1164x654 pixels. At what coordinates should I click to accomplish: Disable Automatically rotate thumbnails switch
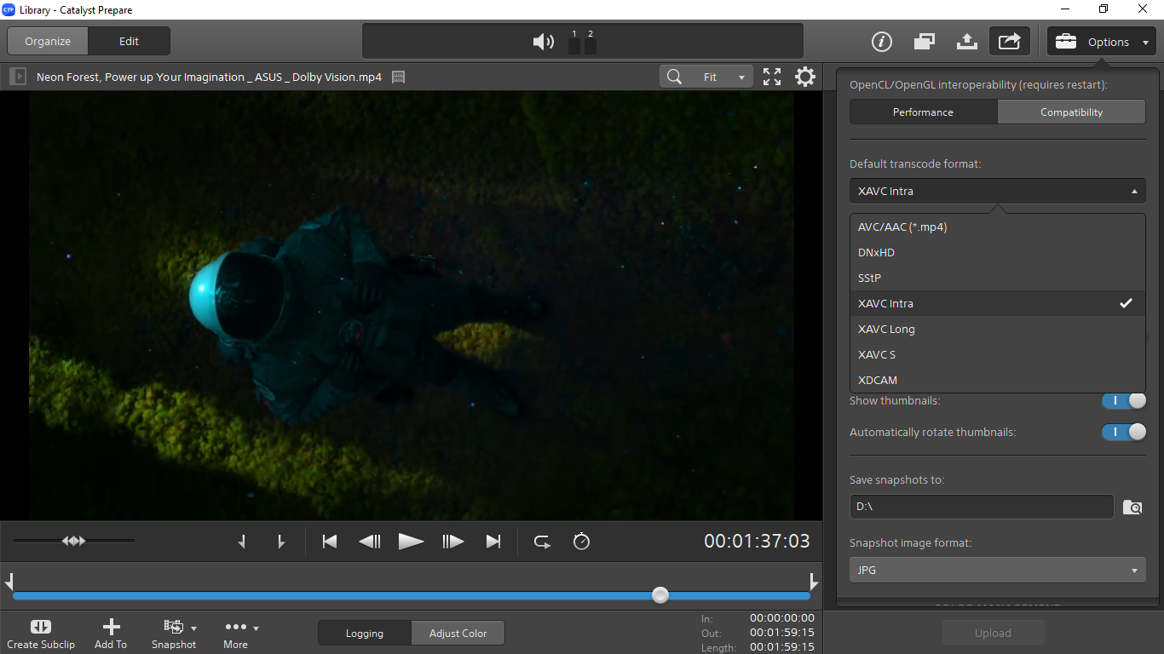tap(1124, 432)
